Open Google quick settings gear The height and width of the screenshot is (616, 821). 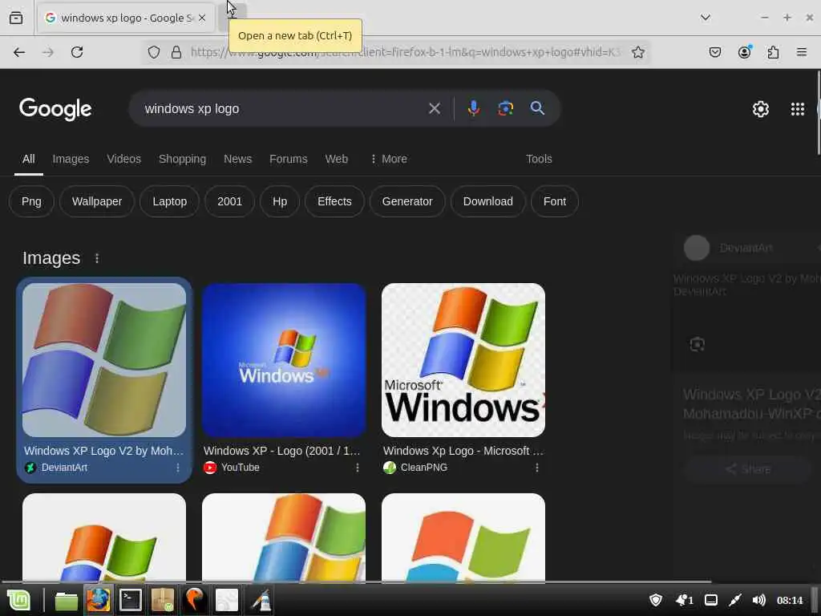click(760, 109)
